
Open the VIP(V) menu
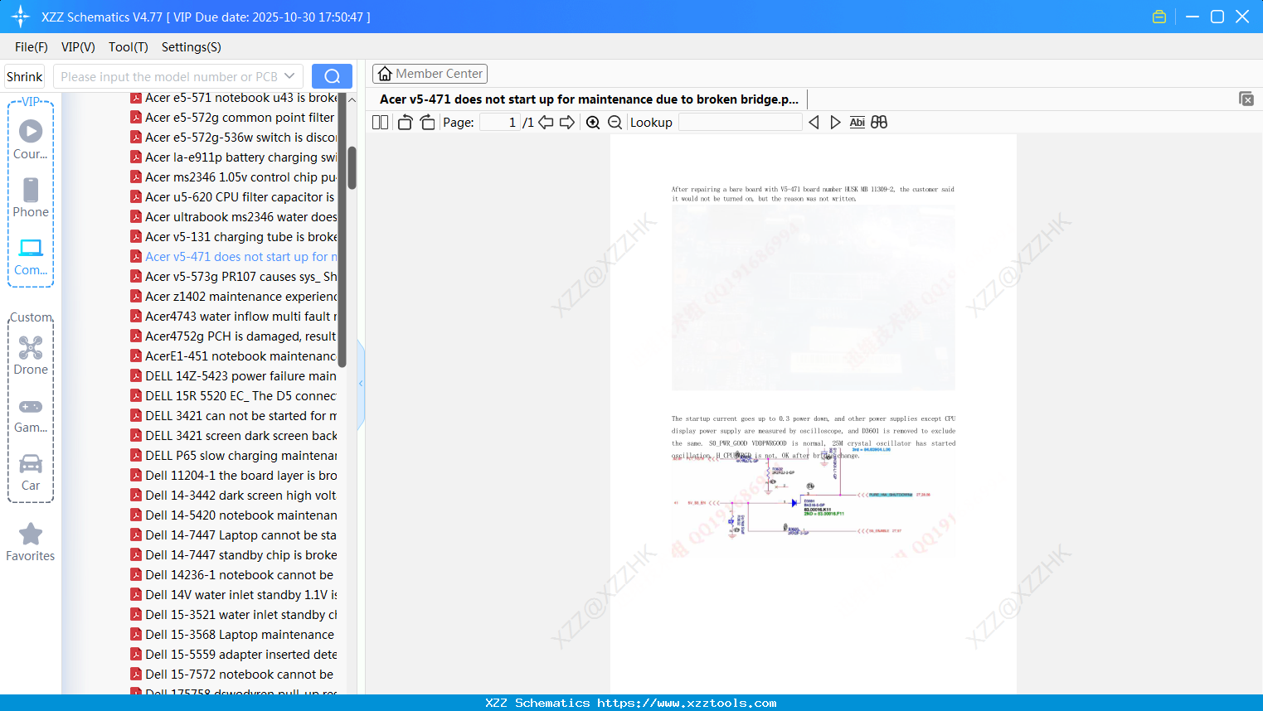(78, 47)
